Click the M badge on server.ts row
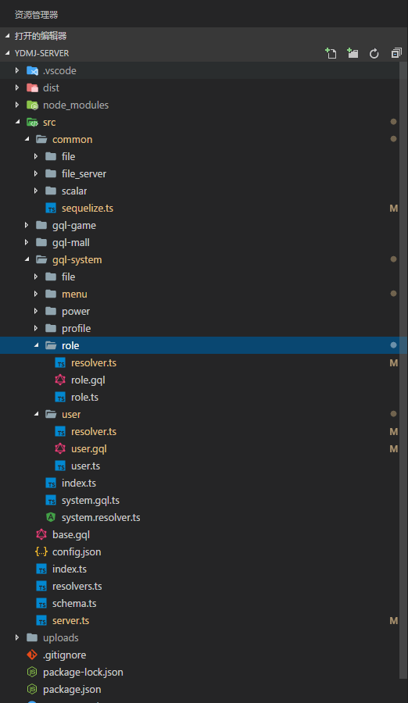Screen dimensions: 408x703 coord(394,621)
